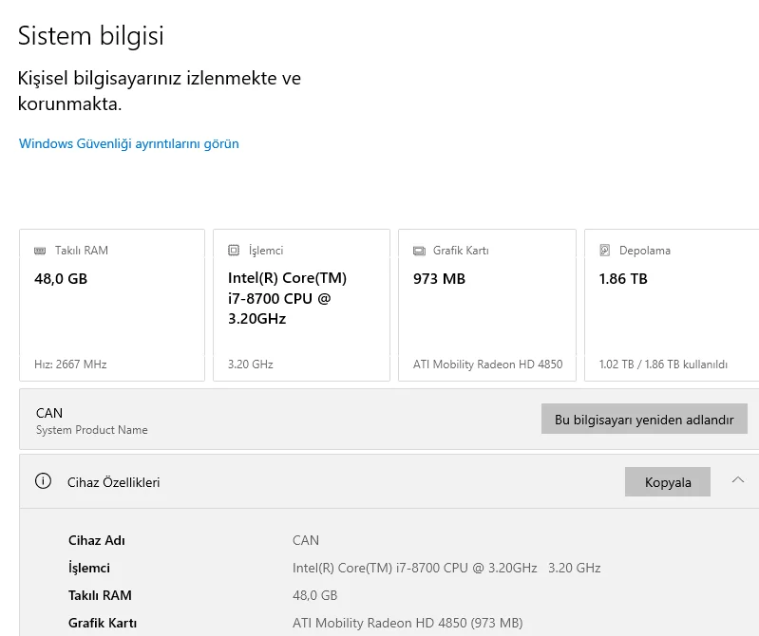The image size is (759, 636).
Task: Click the info icon next to Cihaz Özellikleri
Action: [43, 481]
